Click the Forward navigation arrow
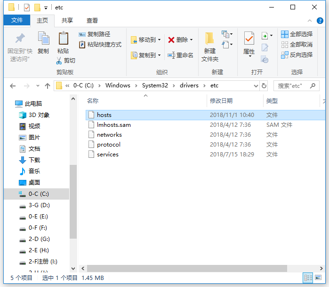 [27, 86]
